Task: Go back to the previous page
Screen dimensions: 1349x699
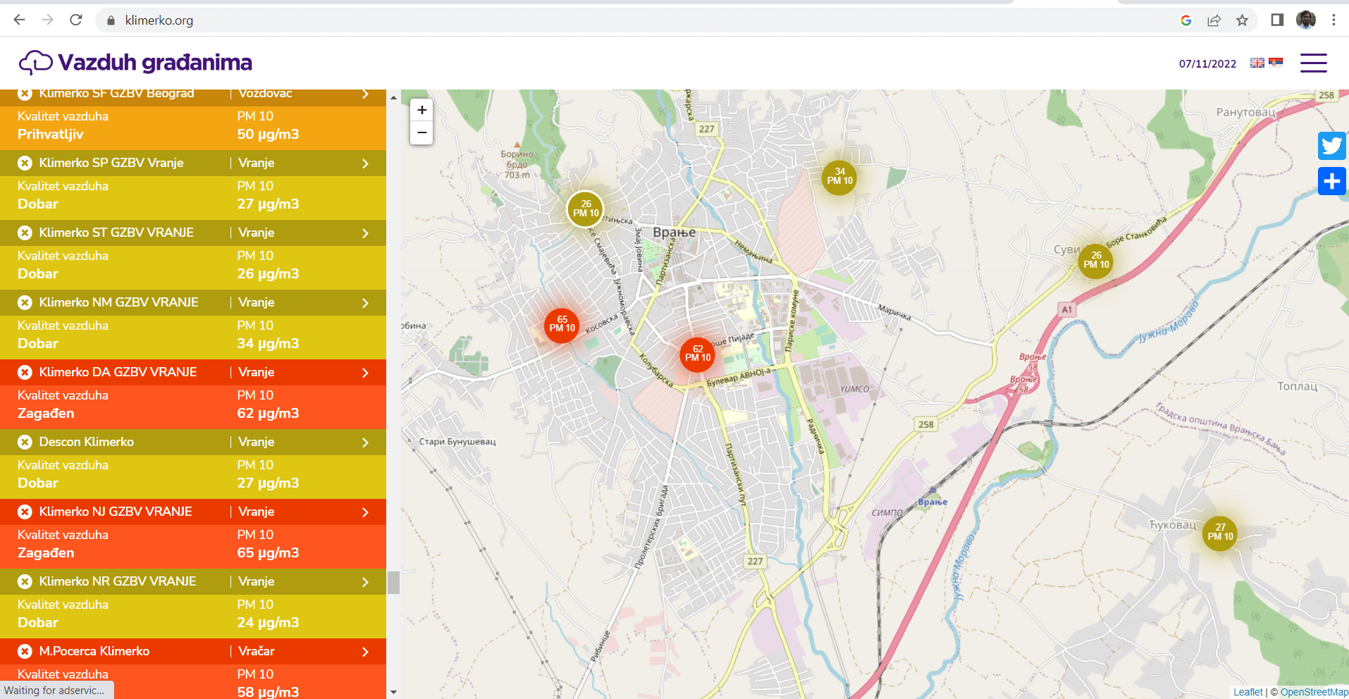Action: coord(19,20)
